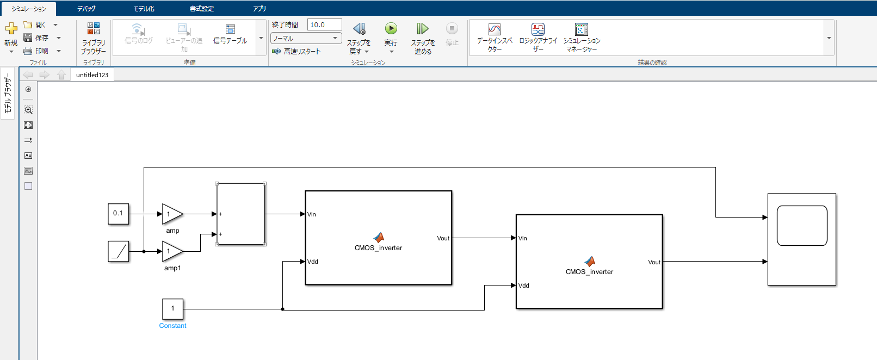This screenshot has width=877, height=360.
Task: Toggle the Model Browser side panel
Action: 8,95
